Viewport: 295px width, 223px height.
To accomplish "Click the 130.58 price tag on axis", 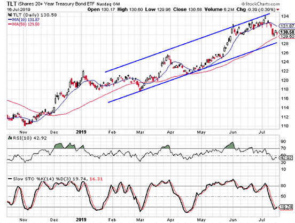I will point(287,32).
